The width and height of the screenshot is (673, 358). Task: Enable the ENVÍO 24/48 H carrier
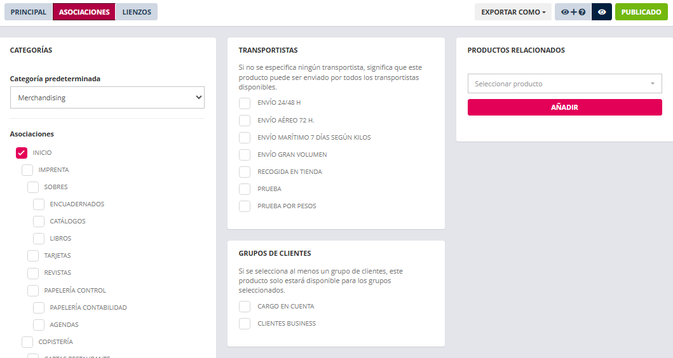pos(245,103)
